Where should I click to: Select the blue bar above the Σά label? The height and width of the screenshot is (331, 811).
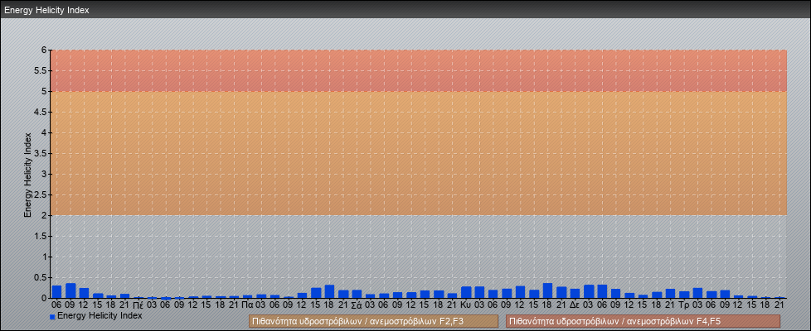(357, 294)
